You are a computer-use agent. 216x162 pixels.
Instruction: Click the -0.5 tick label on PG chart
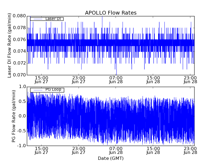(x=22, y=131)
